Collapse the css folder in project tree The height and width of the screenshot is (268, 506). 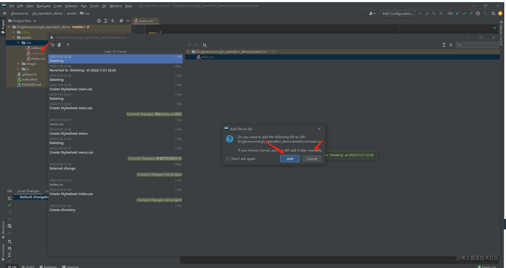coord(18,43)
